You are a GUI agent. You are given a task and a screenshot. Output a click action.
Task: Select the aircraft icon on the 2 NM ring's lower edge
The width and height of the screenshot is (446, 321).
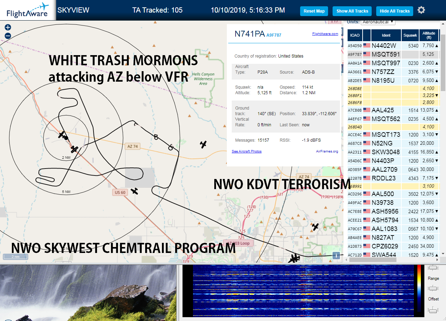[x=74, y=149]
